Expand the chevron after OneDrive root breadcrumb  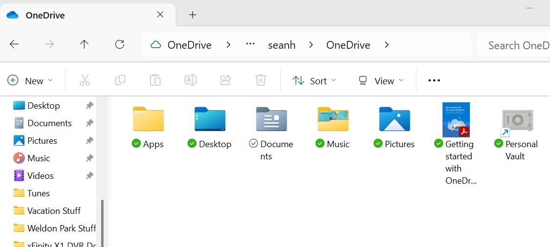[228, 45]
